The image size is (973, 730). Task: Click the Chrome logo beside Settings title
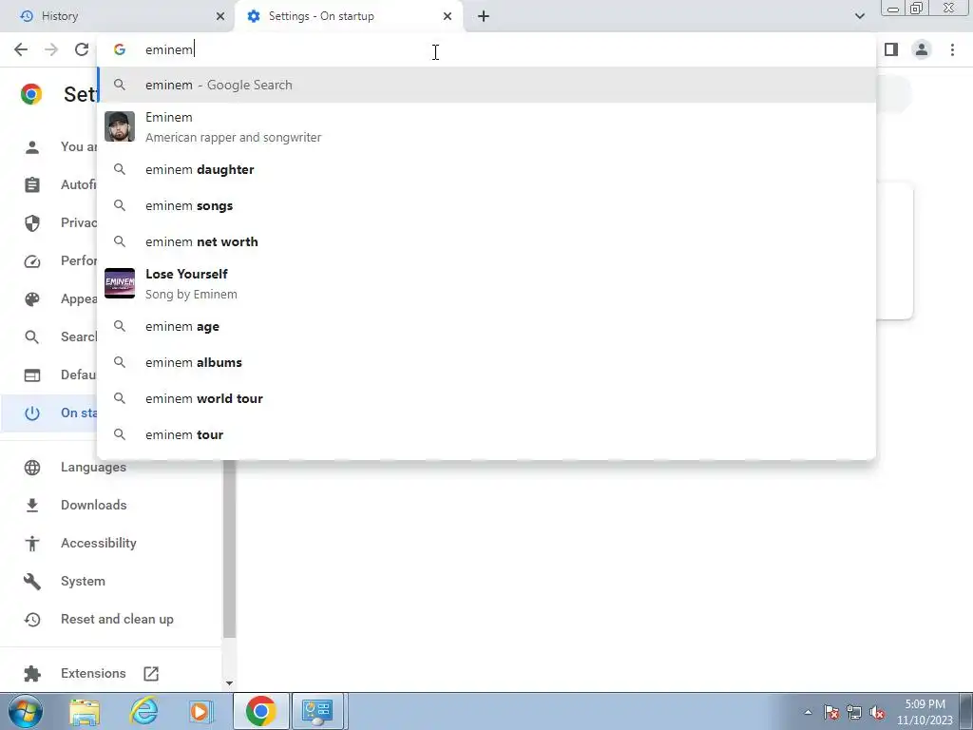click(x=31, y=94)
